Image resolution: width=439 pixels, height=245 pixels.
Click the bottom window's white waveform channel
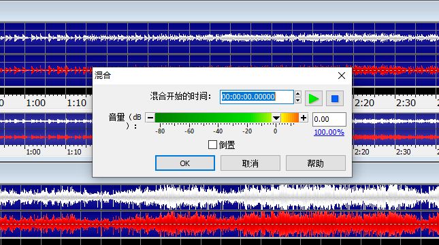pos(219,197)
